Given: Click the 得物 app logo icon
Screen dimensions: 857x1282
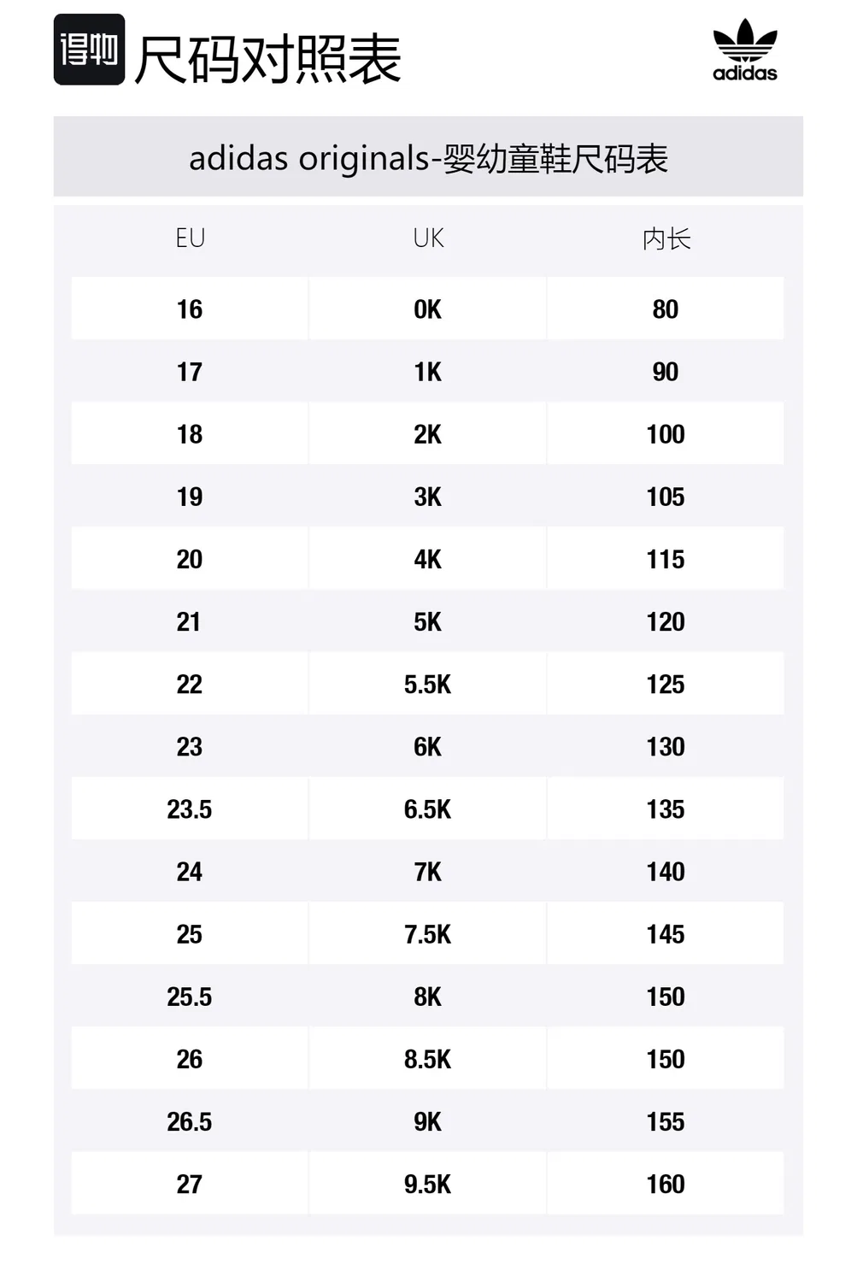Looking at the screenshot, I should [89, 50].
